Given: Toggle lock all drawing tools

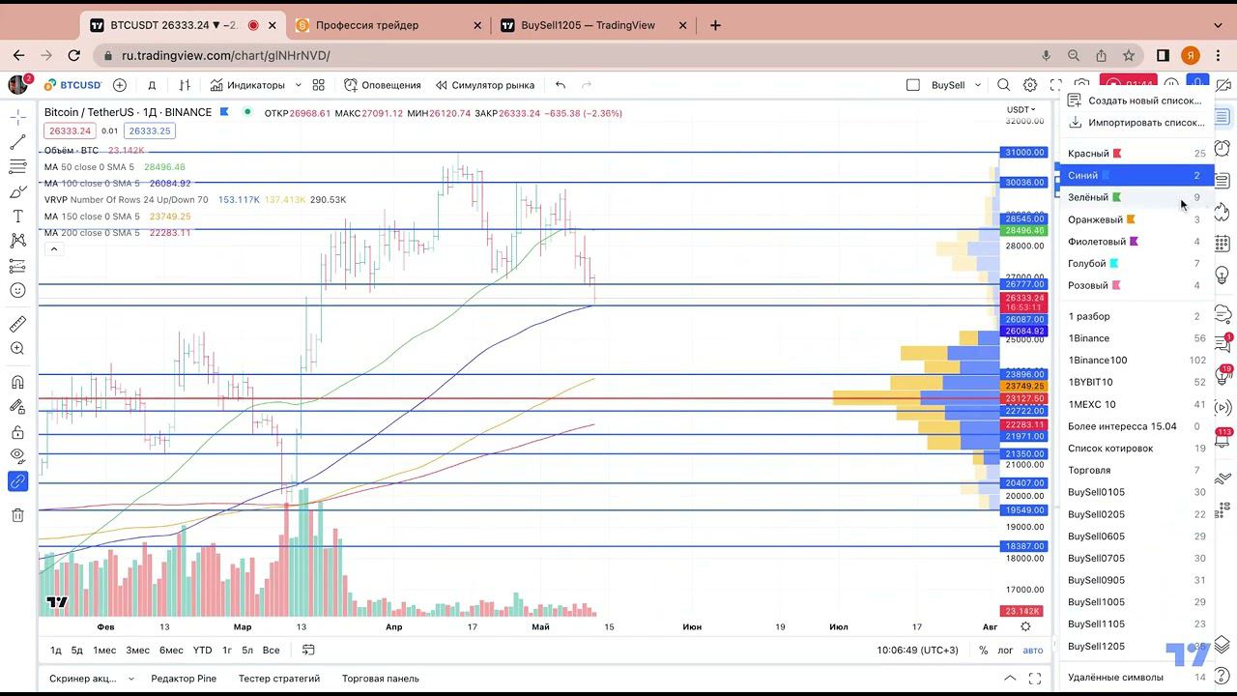Looking at the screenshot, I should click(x=17, y=432).
